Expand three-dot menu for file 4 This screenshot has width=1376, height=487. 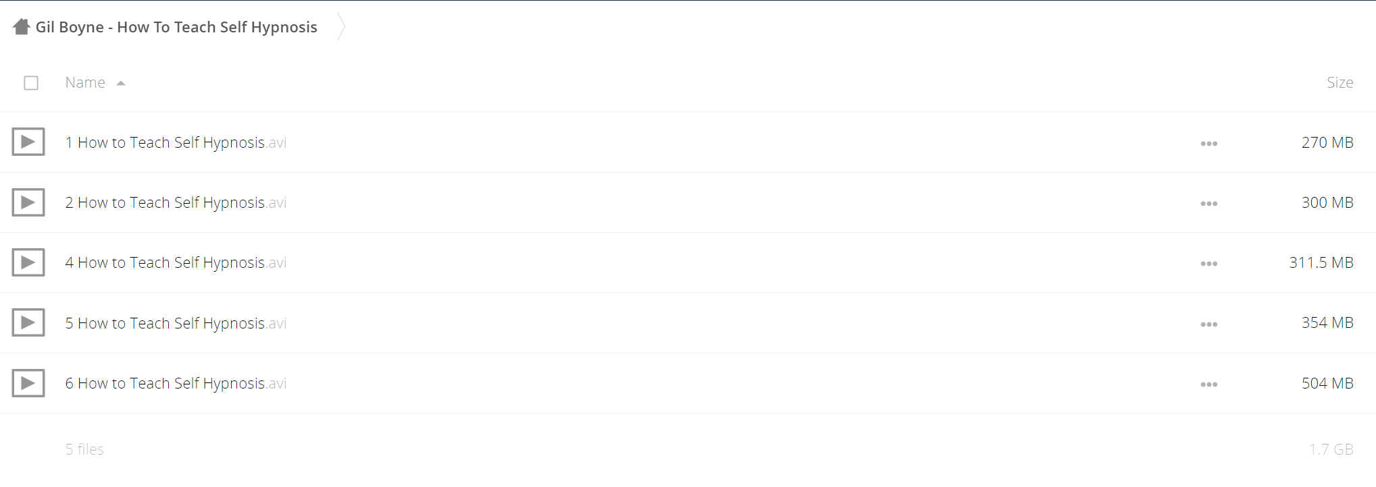[x=1209, y=264]
